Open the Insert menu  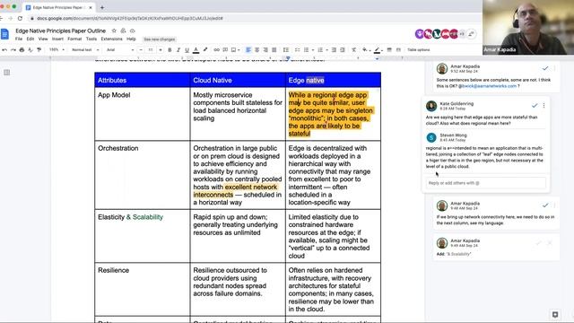pos(57,39)
